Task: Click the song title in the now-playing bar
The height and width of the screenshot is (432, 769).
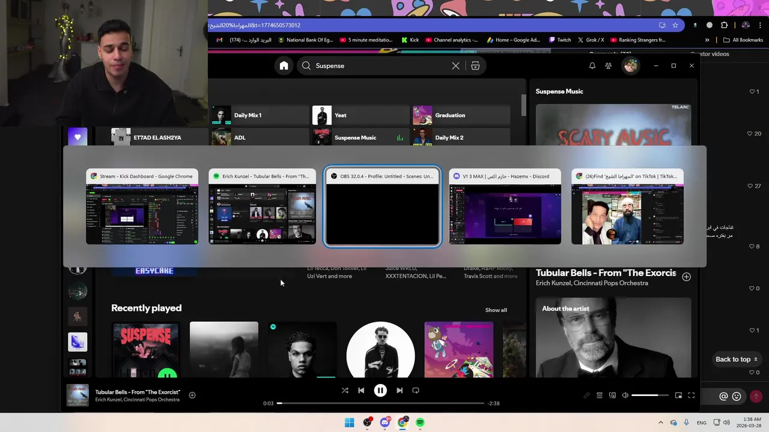Action: click(x=138, y=392)
